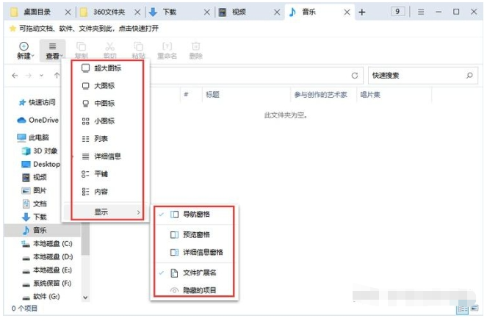Toggle the 导航窗格 navigation pane option
487x321 pixels.
point(195,214)
